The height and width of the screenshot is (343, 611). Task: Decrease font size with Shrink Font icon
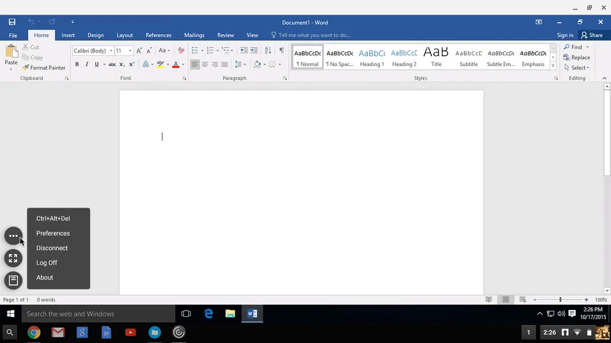tap(149, 51)
